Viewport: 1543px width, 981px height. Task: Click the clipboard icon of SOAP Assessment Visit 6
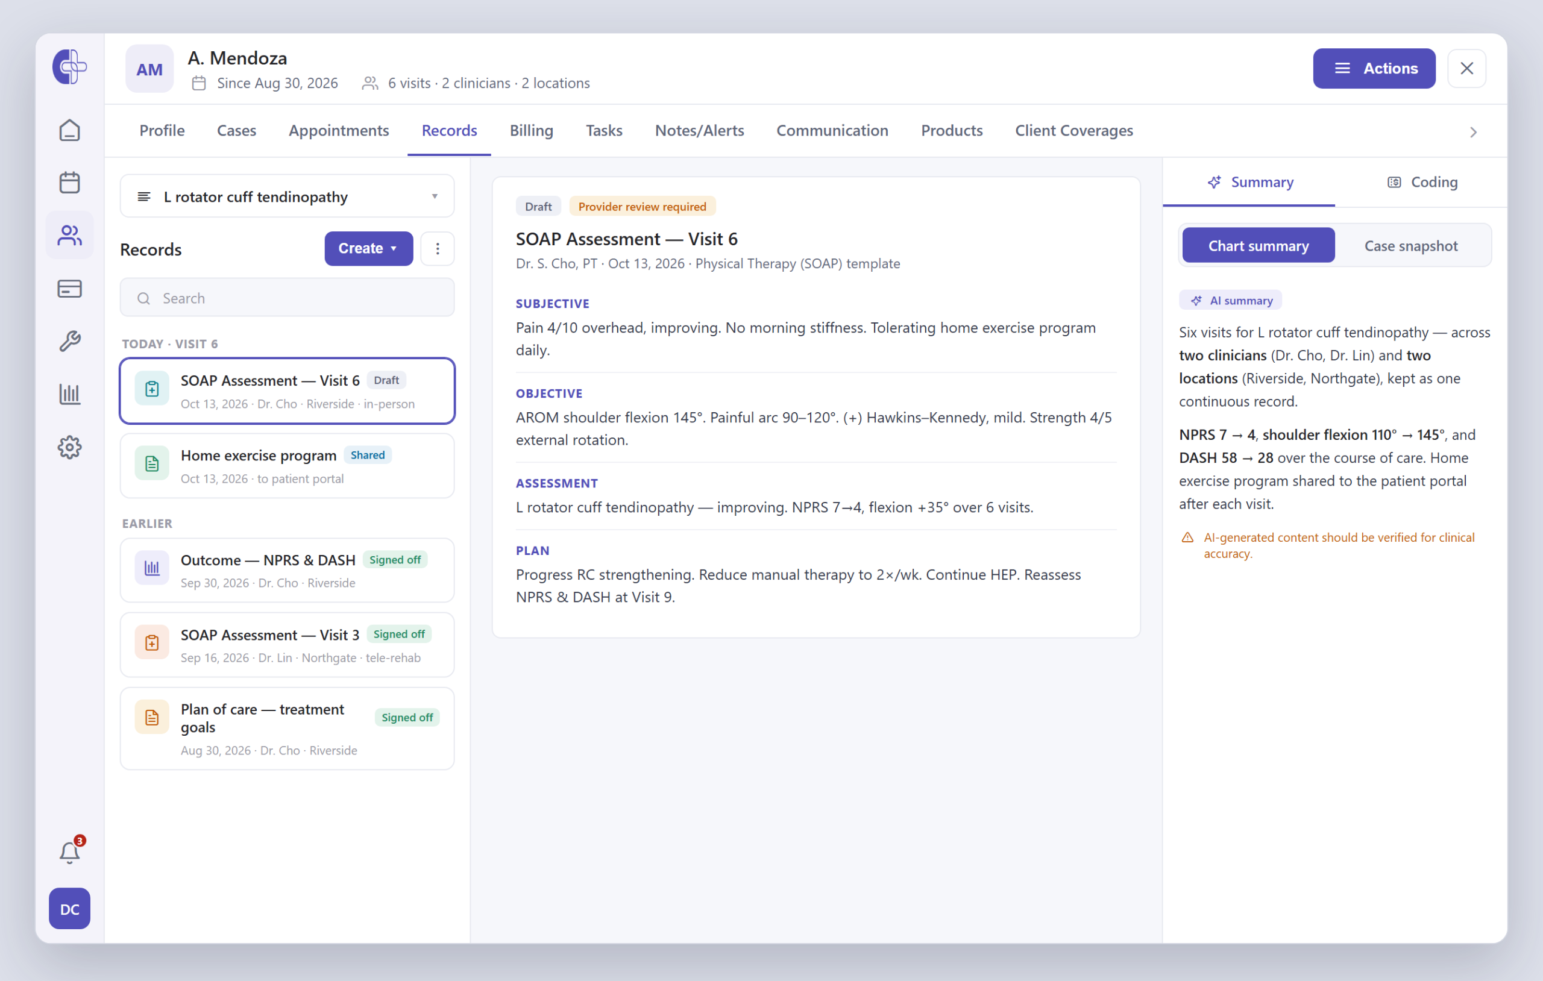[x=152, y=389]
